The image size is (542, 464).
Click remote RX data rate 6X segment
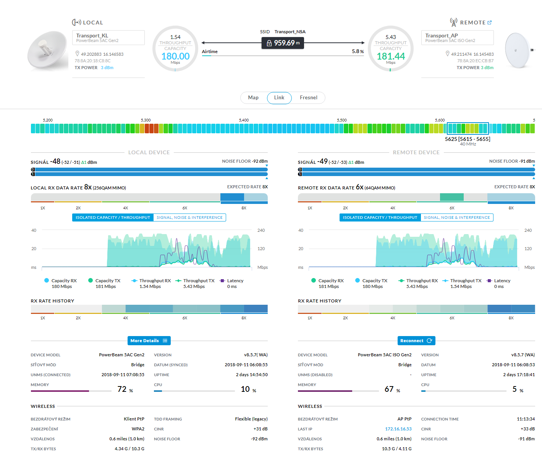452,197
